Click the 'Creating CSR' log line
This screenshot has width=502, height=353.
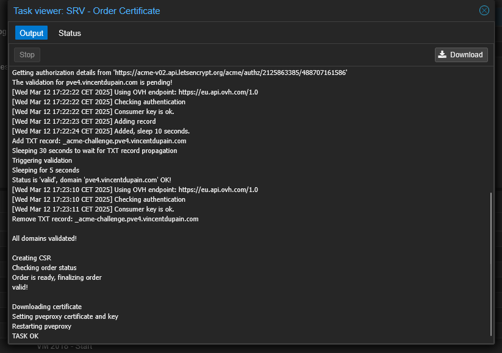coord(32,258)
